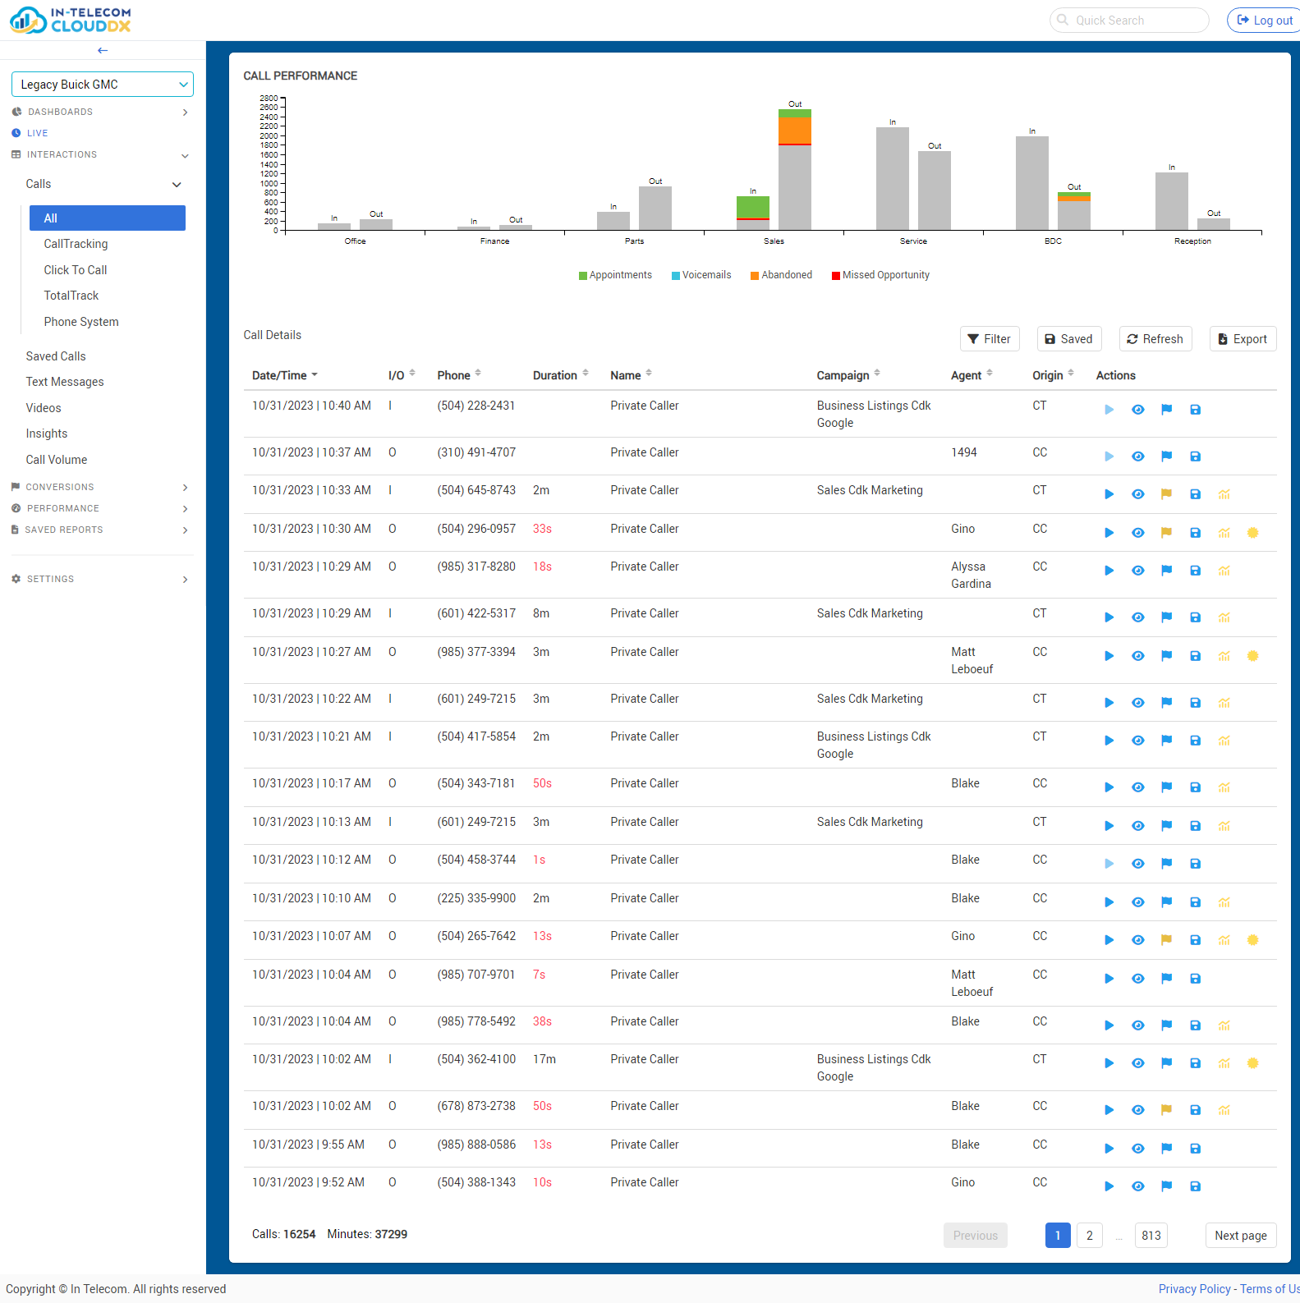Open the Filter button
The image size is (1300, 1303).
pyautogui.click(x=990, y=339)
